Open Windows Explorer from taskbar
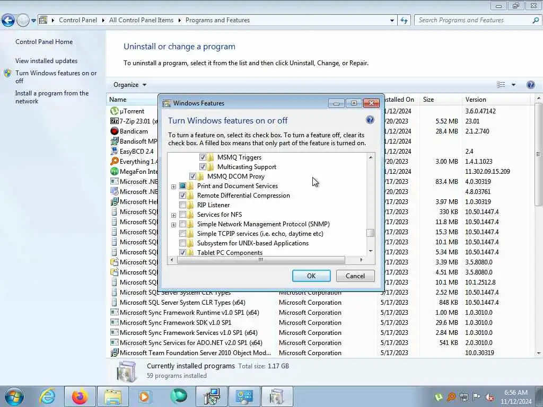Image resolution: width=543 pixels, height=407 pixels. (x=112, y=396)
